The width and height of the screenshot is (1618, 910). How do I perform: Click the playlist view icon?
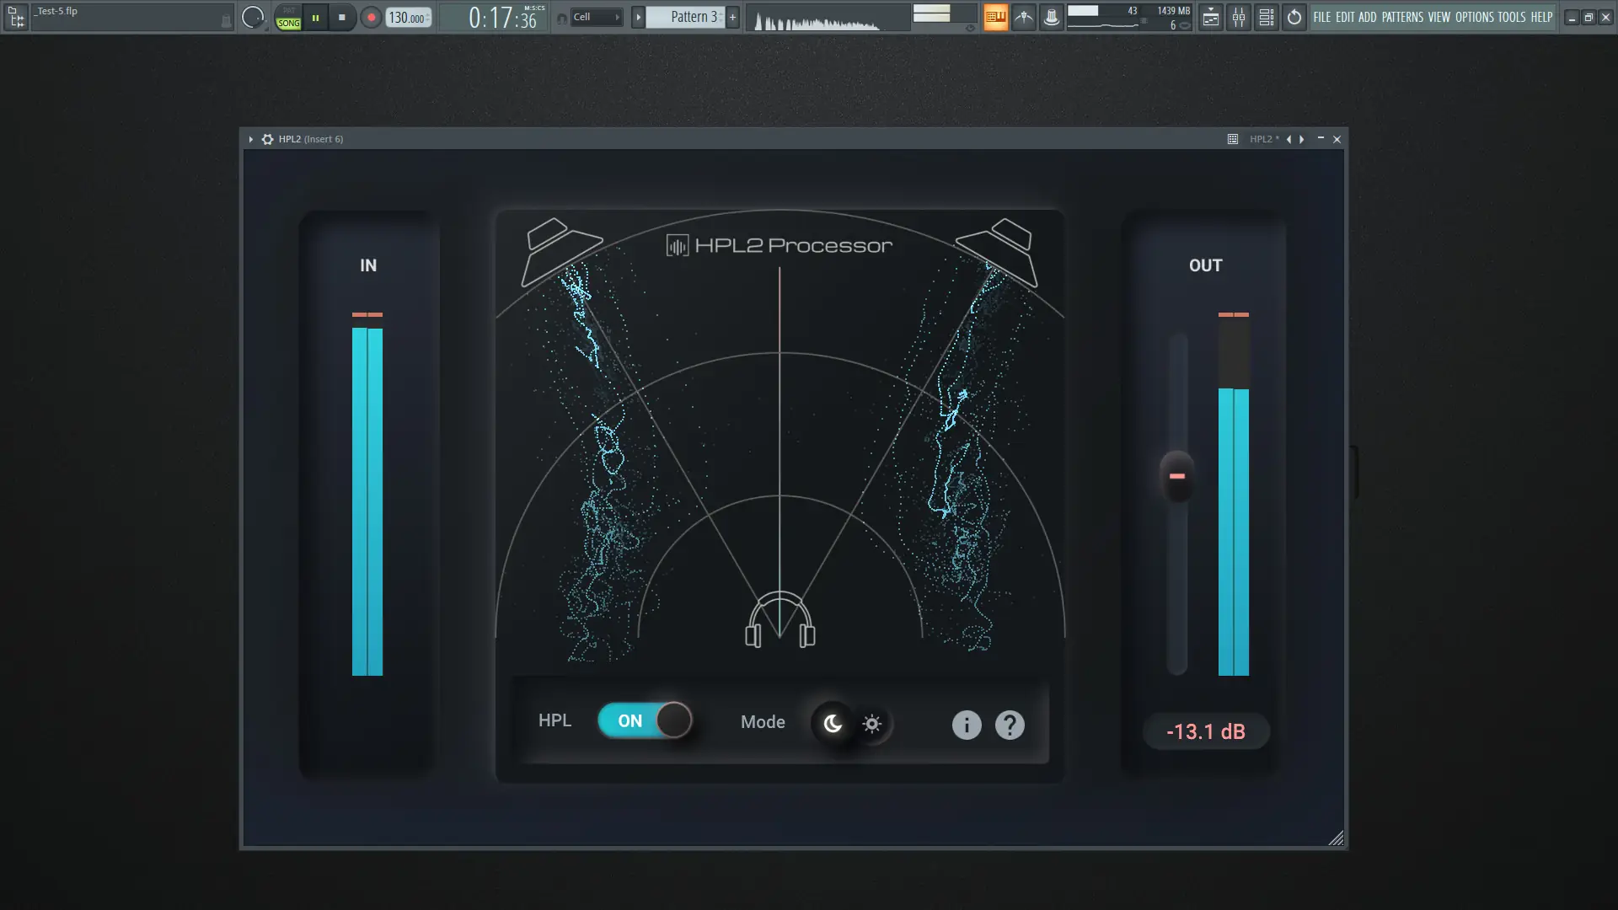[1210, 17]
